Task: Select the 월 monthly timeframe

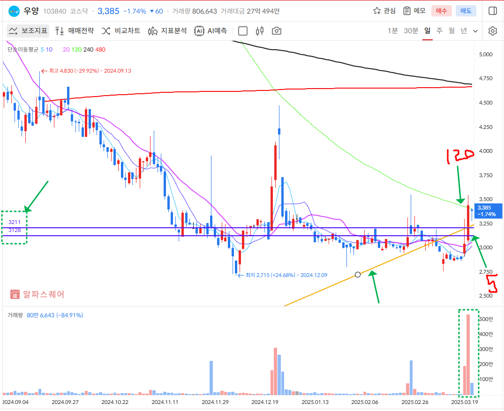Action: pyautogui.click(x=451, y=31)
